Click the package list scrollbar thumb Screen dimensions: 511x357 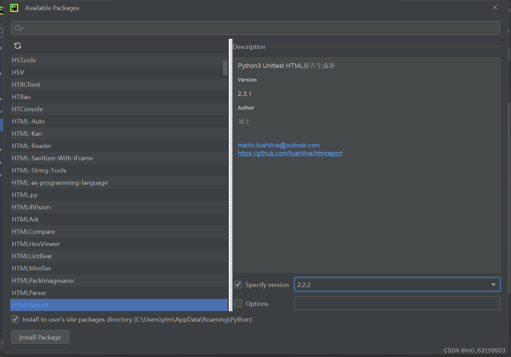click(x=225, y=68)
